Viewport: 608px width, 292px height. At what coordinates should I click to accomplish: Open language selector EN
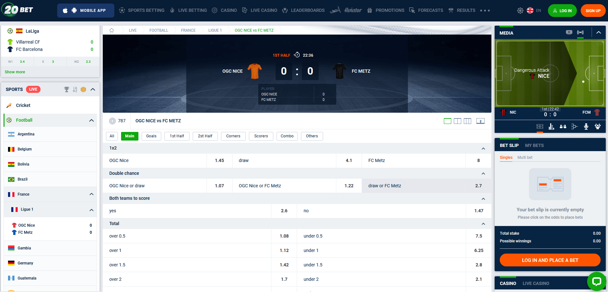534,11
